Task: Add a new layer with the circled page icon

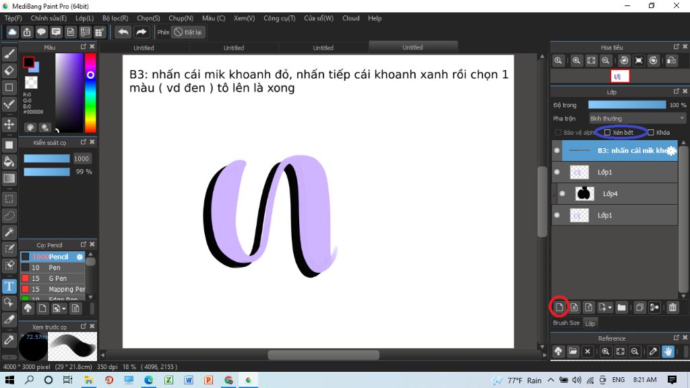Action: tap(559, 307)
